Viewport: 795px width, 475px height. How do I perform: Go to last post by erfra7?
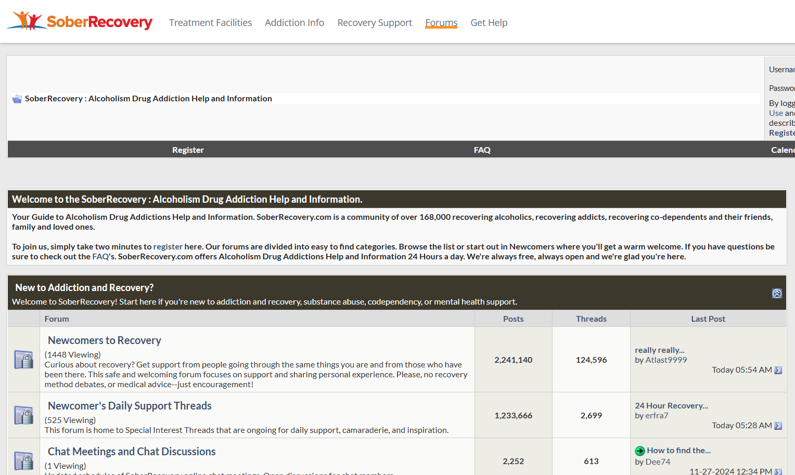tap(778, 426)
